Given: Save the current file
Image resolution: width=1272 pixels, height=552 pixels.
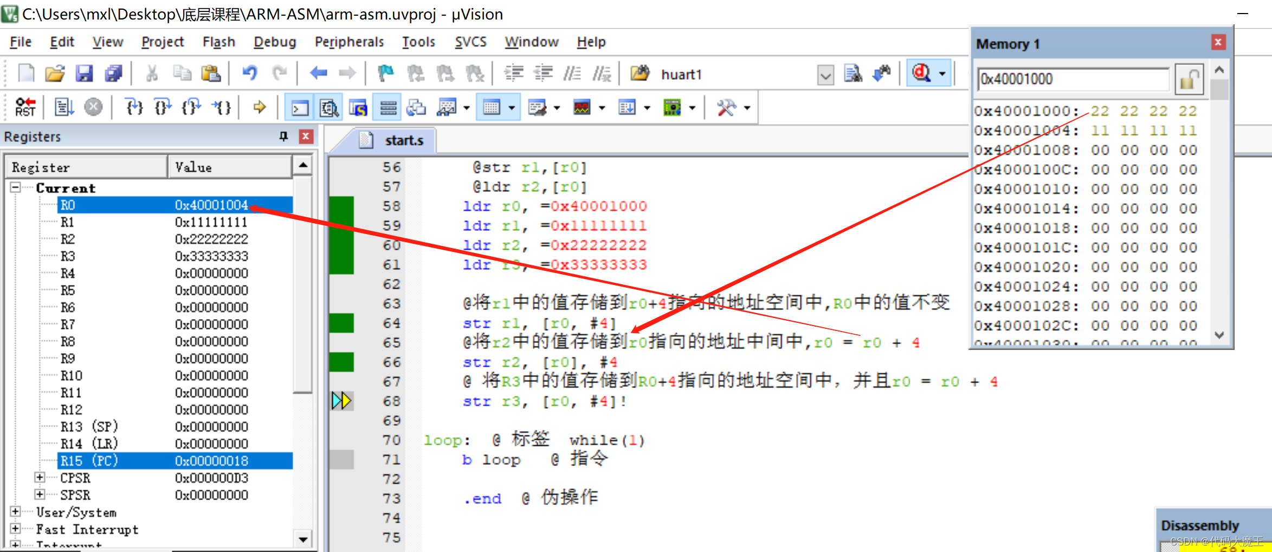Looking at the screenshot, I should (84, 73).
